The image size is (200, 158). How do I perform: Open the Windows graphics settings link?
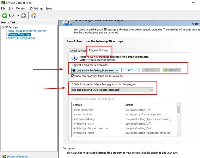pyautogui.click(x=101, y=60)
